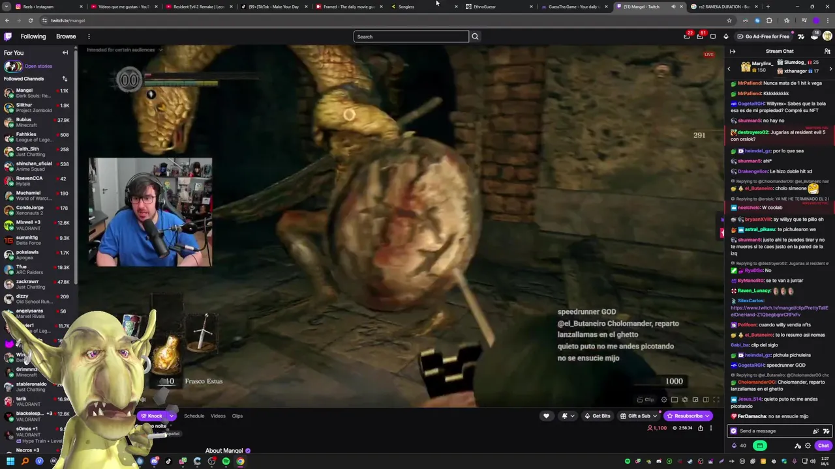Send message with the Chat button

click(823, 446)
